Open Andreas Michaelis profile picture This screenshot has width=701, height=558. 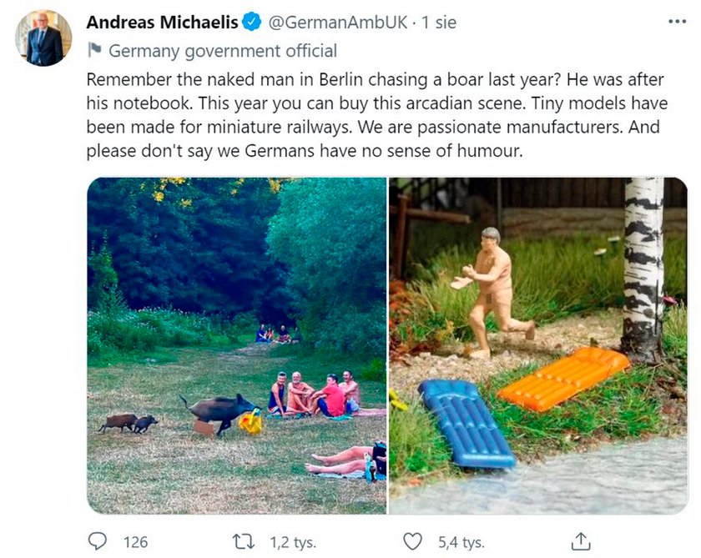click(x=43, y=38)
